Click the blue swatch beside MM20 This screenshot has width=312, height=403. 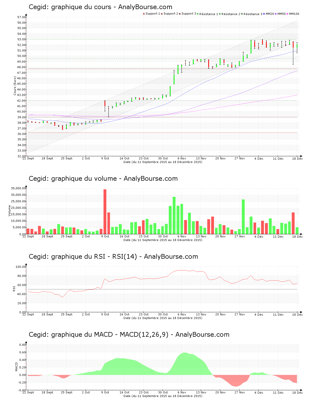click(x=264, y=14)
